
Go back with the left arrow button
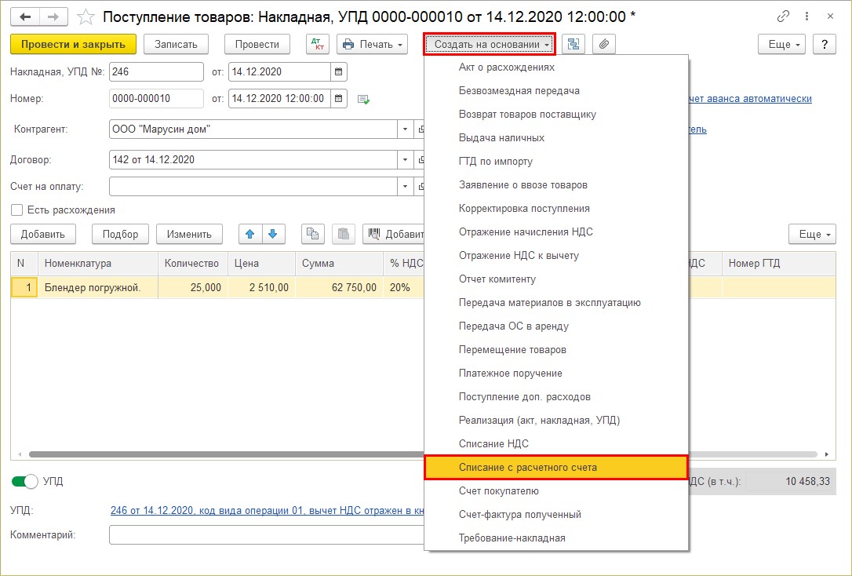(x=25, y=16)
